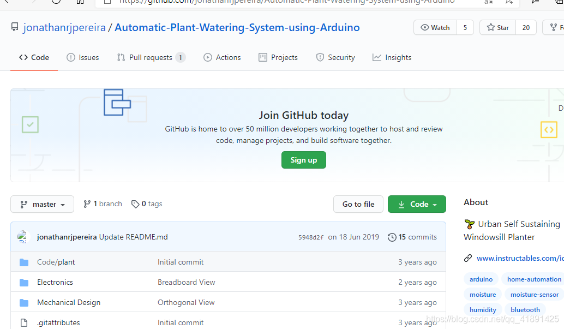The width and height of the screenshot is (564, 329).
Task: Open the www.instructables.com link
Action: (x=520, y=258)
